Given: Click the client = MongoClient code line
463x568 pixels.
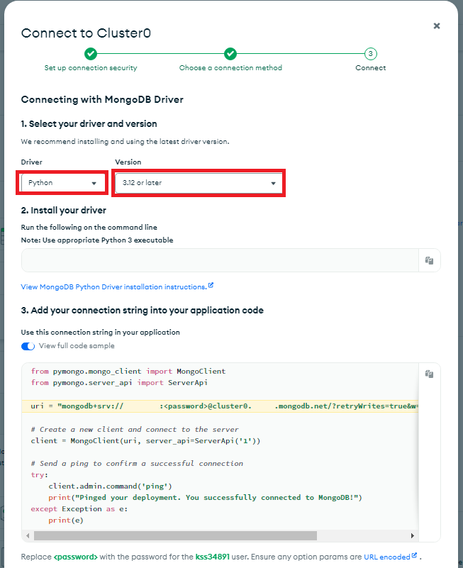Looking at the screenshot, I should pyautogui.click(x=145, y=441).
